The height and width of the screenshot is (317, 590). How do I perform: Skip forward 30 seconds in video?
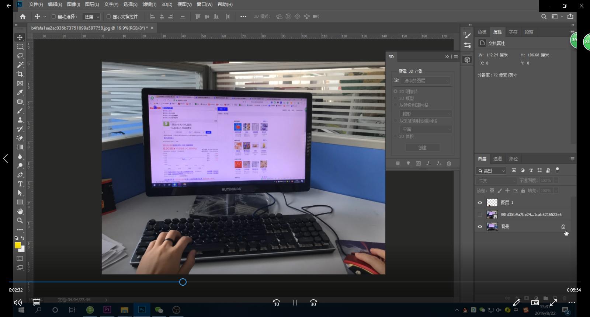pyautogui.click(x=313, y=303)
